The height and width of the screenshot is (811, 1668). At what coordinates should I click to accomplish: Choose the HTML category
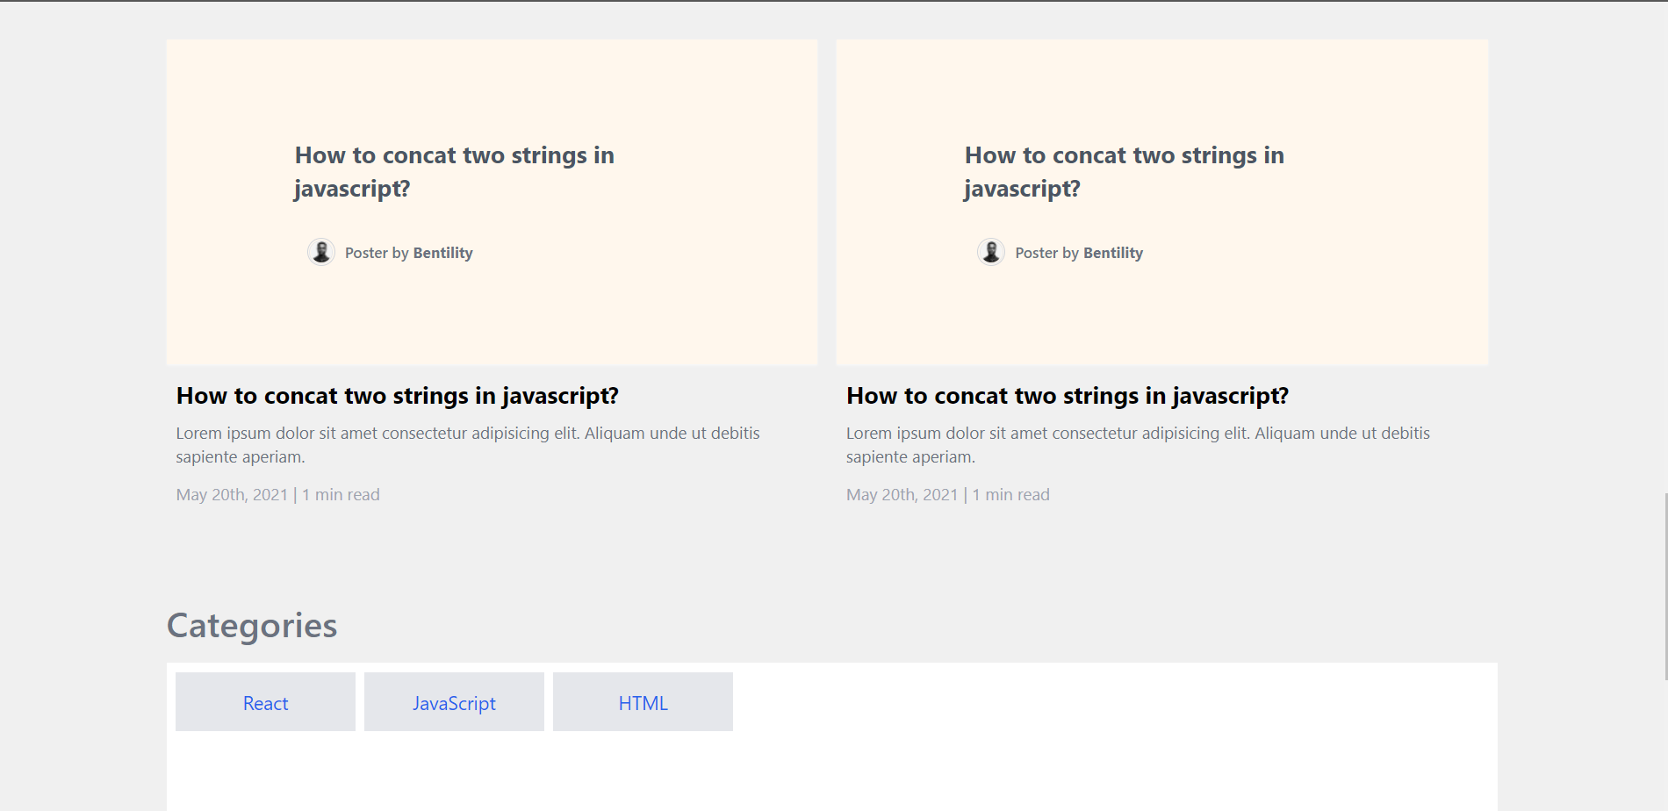pyautogui.click(x=643, y=702)
